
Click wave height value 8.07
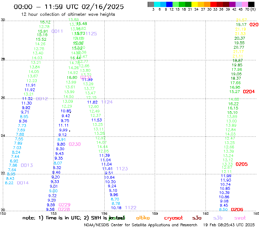pos(58,163)
